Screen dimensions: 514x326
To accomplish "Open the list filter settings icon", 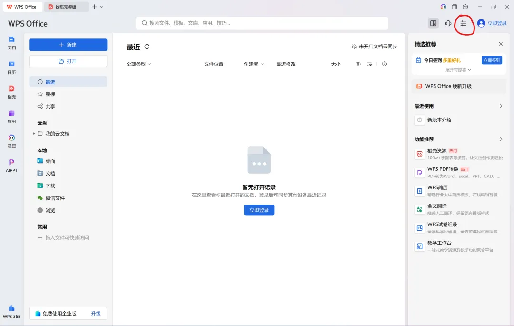I will 369,64.
